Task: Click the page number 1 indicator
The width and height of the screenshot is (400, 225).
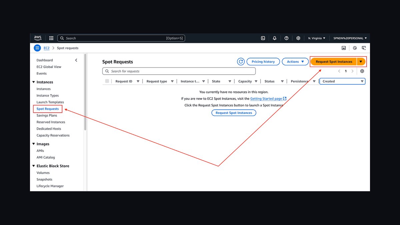Action: tap(346, 71)
